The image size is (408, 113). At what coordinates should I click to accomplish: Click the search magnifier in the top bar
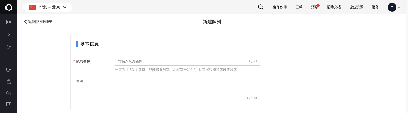coord(261,7)
